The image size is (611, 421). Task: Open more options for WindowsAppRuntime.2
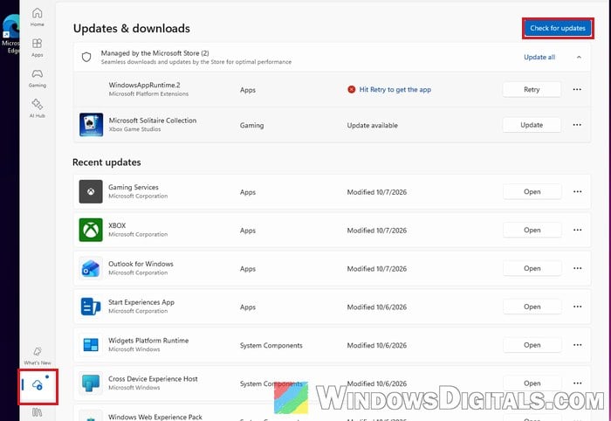577,89
